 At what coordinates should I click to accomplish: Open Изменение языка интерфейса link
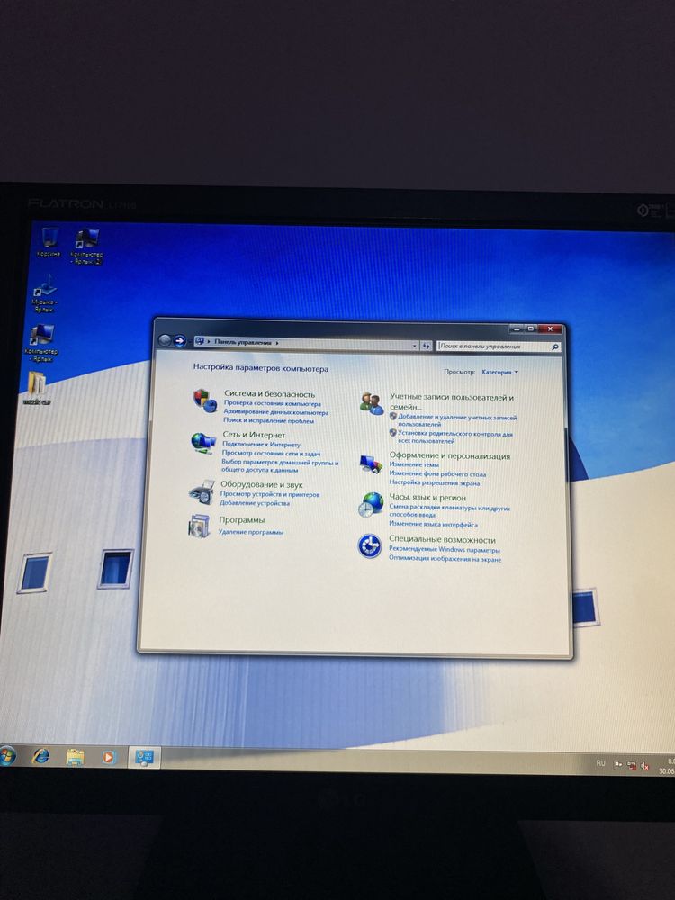(x=434, y=524)
